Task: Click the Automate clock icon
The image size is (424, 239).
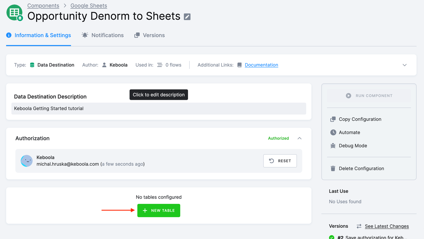Action: (333, 132)
